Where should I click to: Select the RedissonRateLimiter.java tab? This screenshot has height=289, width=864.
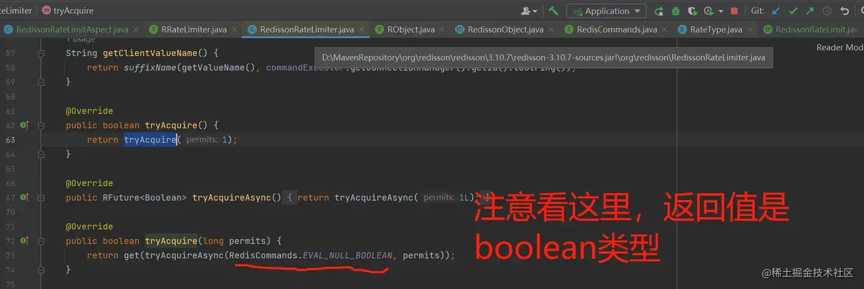coord(307,29)
